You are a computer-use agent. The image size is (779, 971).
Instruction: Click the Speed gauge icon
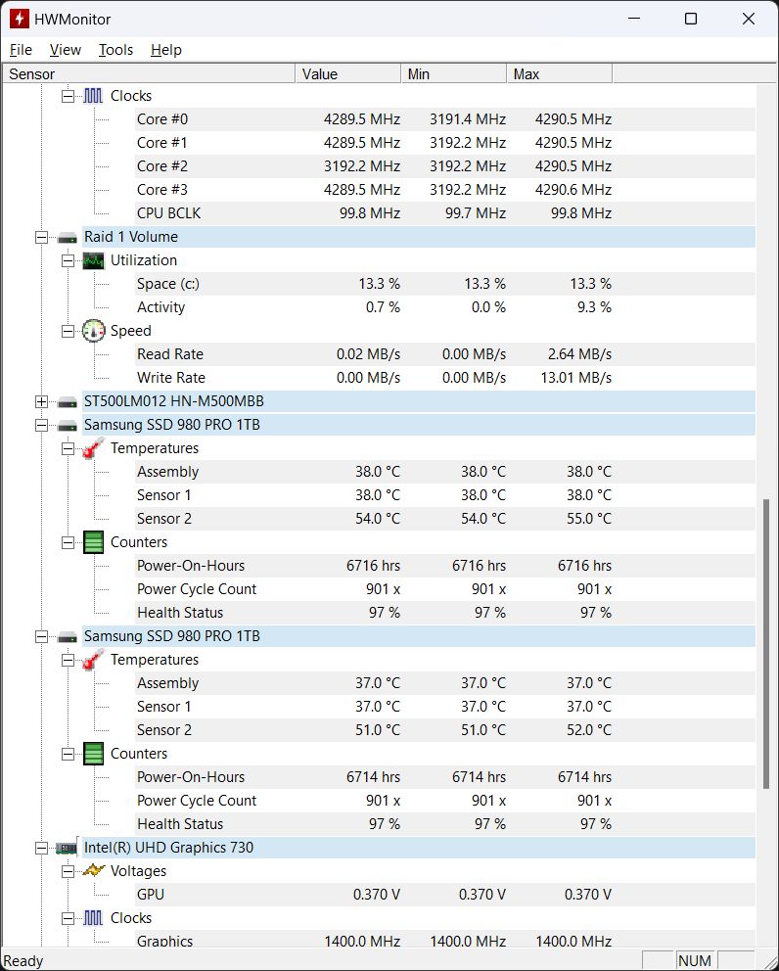click(x=94, y=331)
